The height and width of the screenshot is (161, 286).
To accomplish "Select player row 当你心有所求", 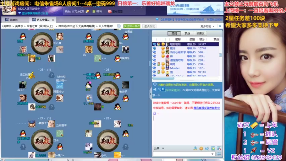I will point(186,52).
